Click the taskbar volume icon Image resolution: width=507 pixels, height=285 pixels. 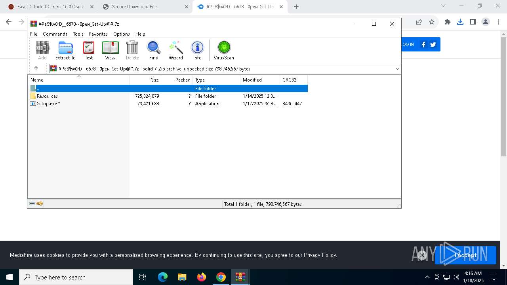pos(456,277)
